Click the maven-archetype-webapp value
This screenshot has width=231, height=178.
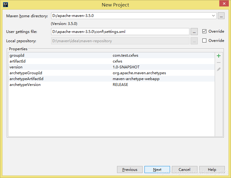pyautogui.click(x=136, y=79)
